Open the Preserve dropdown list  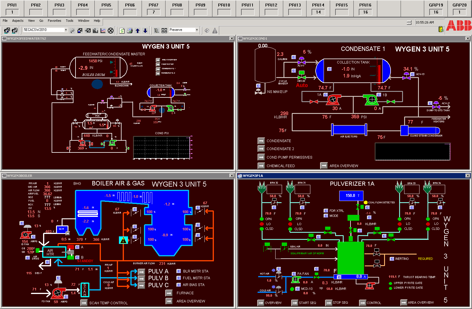click(x=197, y=30)
